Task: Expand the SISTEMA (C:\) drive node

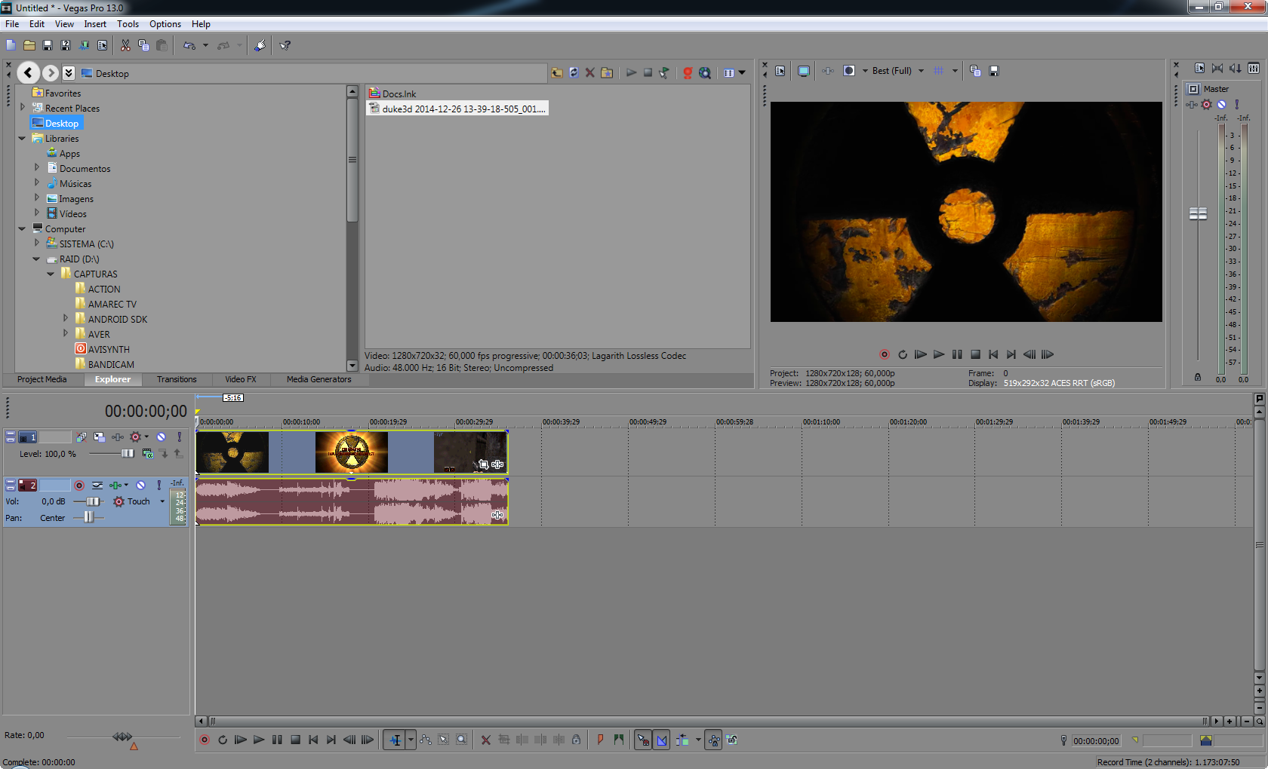Action: point(36,244)
